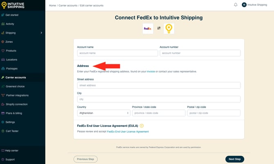Expand the Shipping submenu chevron

click(x=41, y=33)
